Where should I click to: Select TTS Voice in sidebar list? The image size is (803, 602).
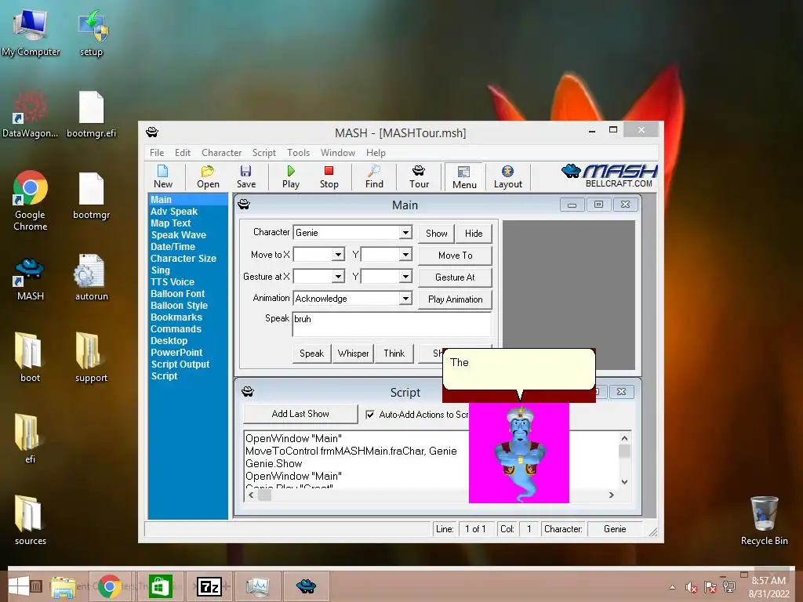[x=172, y=282]
